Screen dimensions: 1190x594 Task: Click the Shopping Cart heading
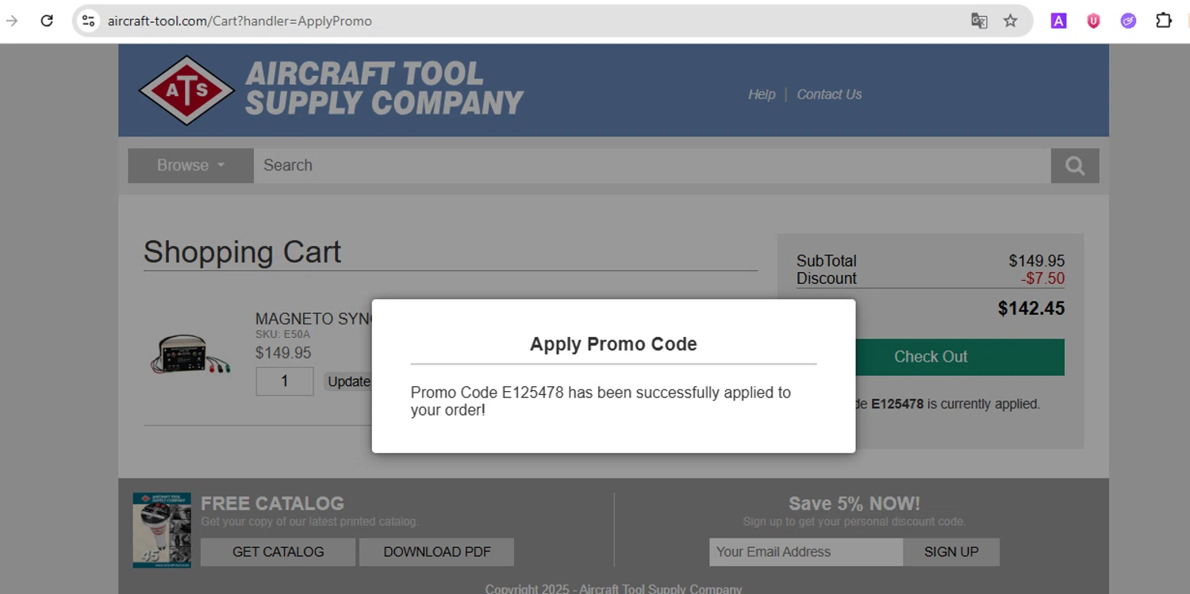point(242,252)
